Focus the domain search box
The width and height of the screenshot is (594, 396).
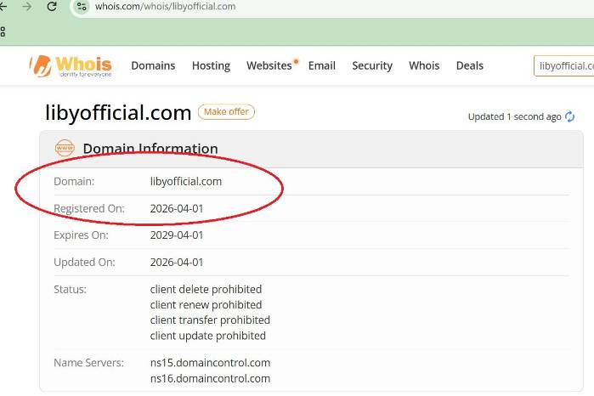[563, 66]
